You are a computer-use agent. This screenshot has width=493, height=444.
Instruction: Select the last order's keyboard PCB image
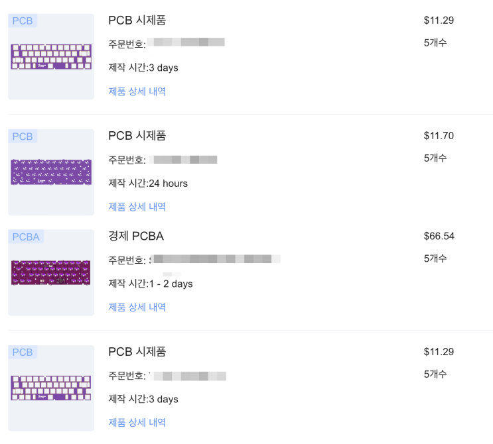(51, 388)
